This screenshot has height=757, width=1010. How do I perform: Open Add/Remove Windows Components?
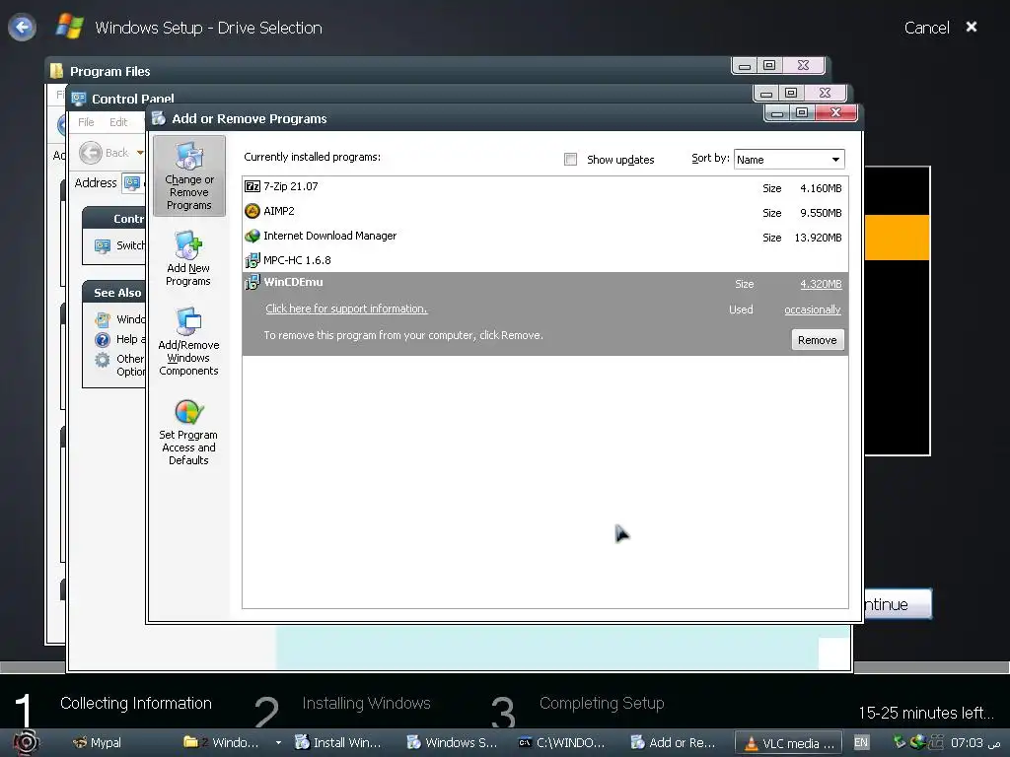coord(188,342)
